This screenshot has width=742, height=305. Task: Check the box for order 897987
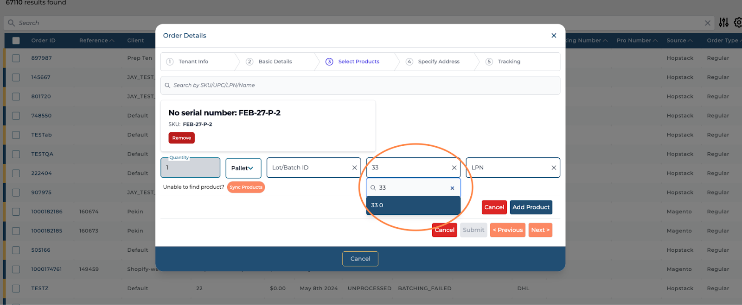[16, 58]
